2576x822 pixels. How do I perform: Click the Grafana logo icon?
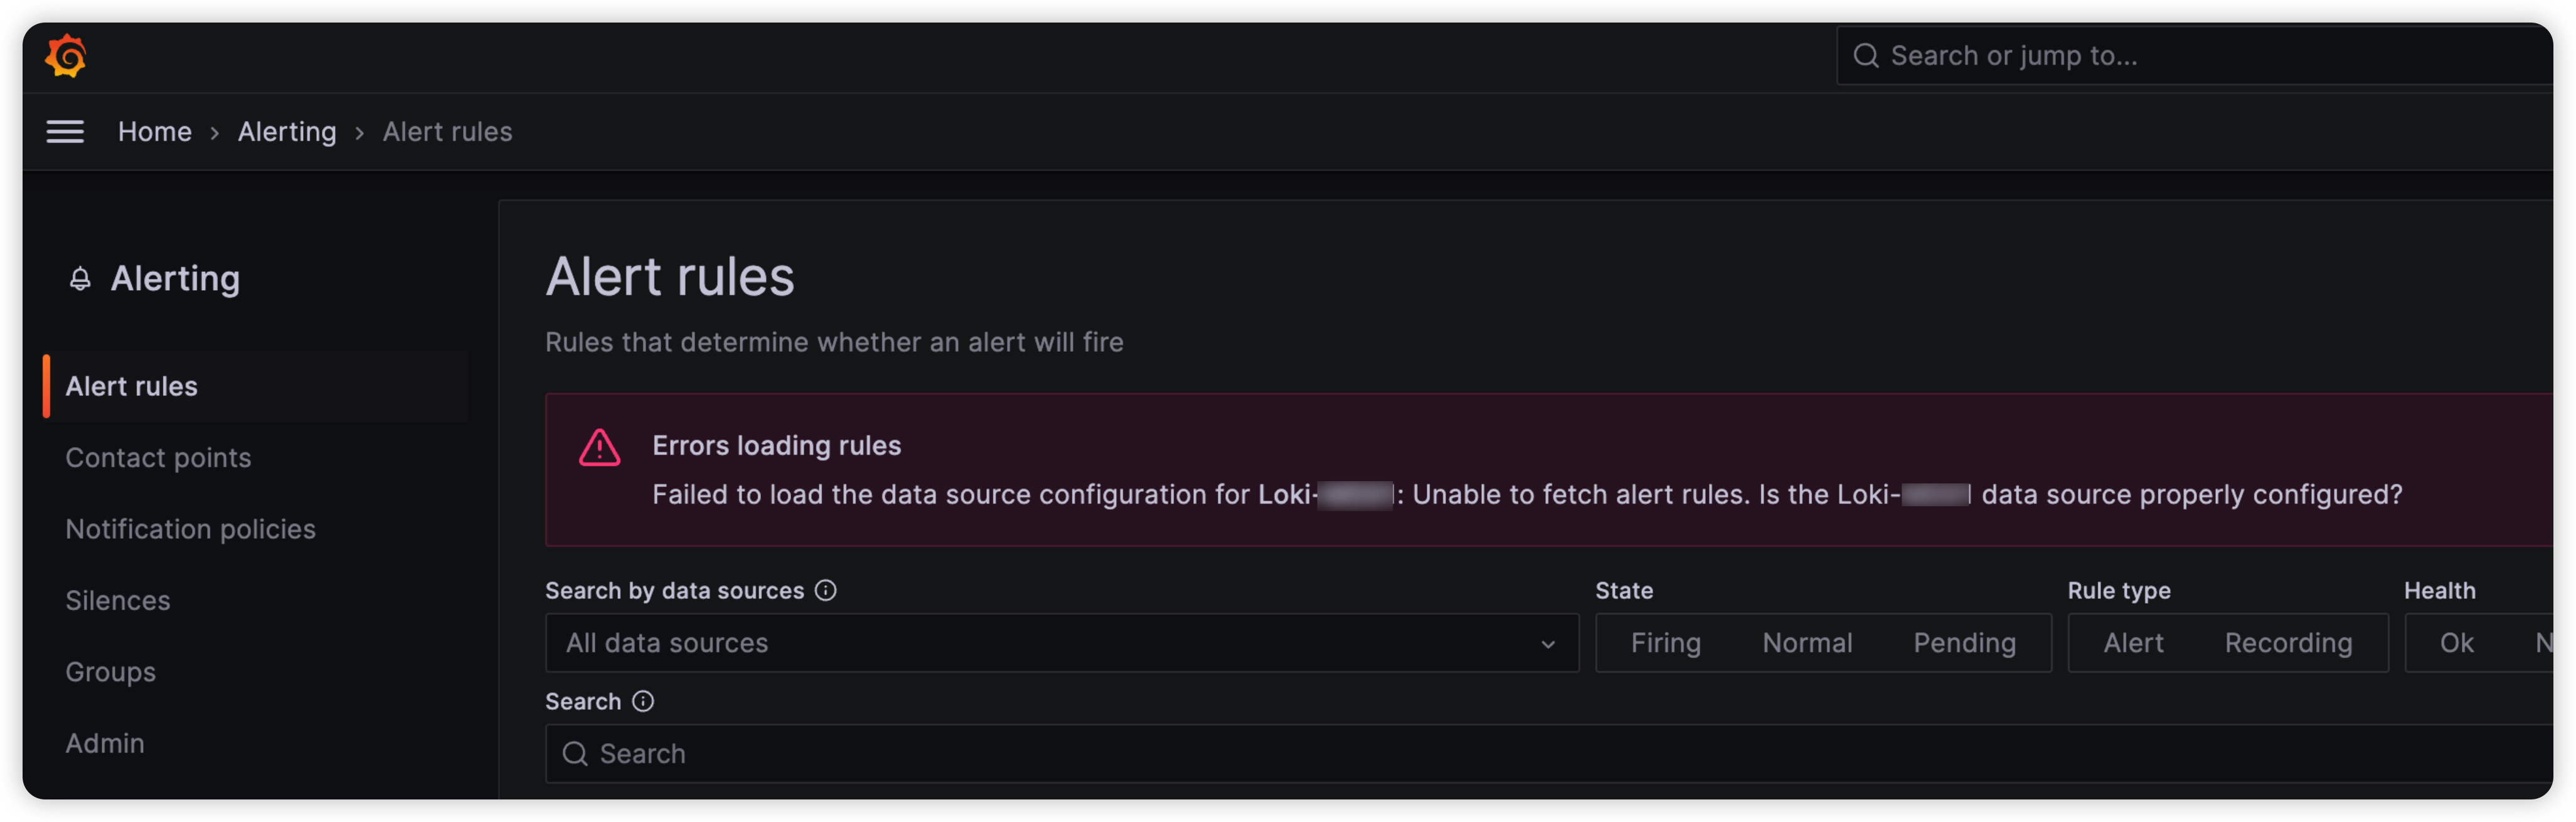point(66,56)
